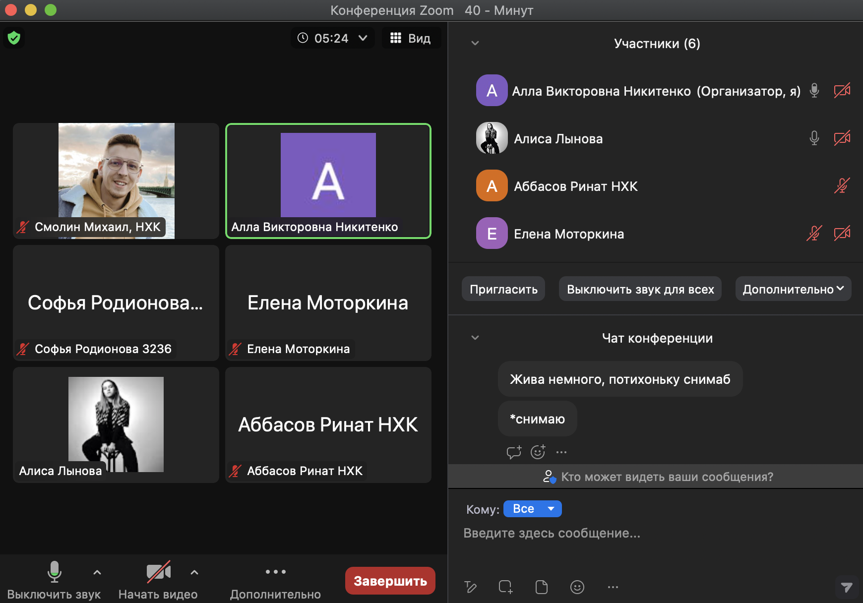This screenshot has height=603, width=863.
Task: Select the Алла Викторовна Никитенко video tile
Action: pos(328,181)
